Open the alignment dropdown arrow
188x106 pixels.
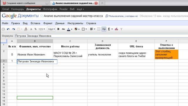coord(95,29)
